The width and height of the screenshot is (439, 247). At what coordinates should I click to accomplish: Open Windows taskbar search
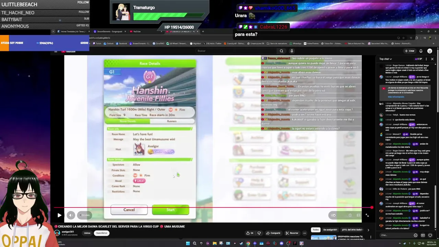pos(194,244)
